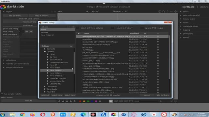
Task: Apply the purple color label
Action: coord(96,101)
